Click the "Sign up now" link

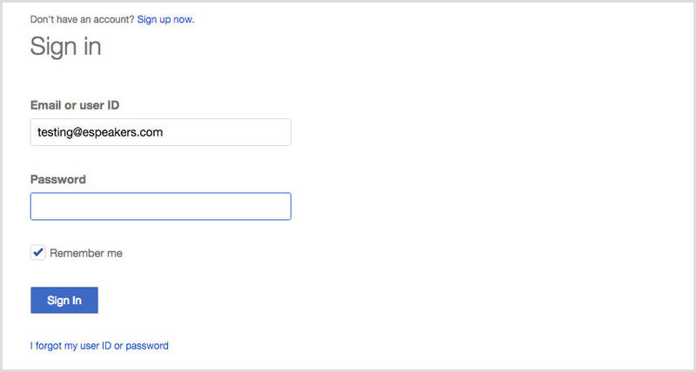click(x=165, y=19)
